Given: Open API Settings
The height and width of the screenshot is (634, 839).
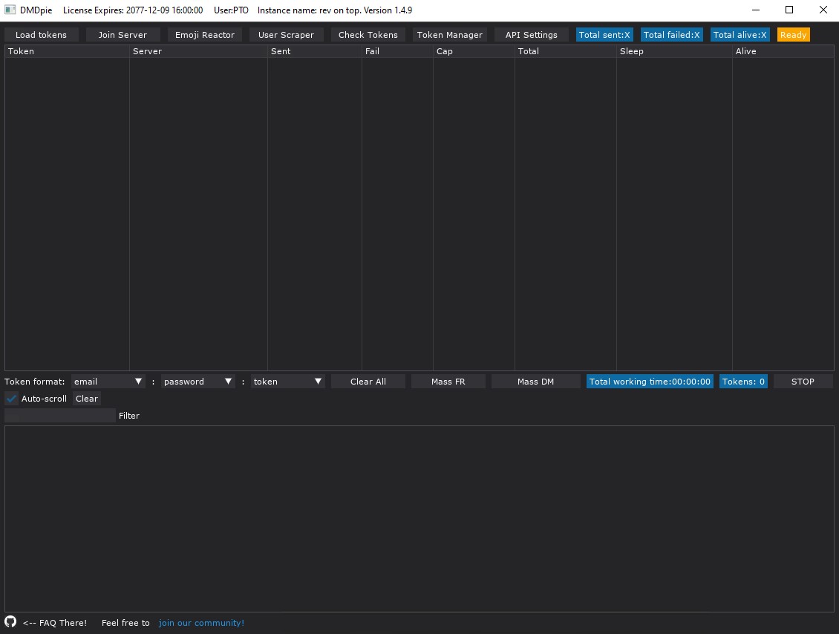Looking at the screenshot, I should (532, 35).
